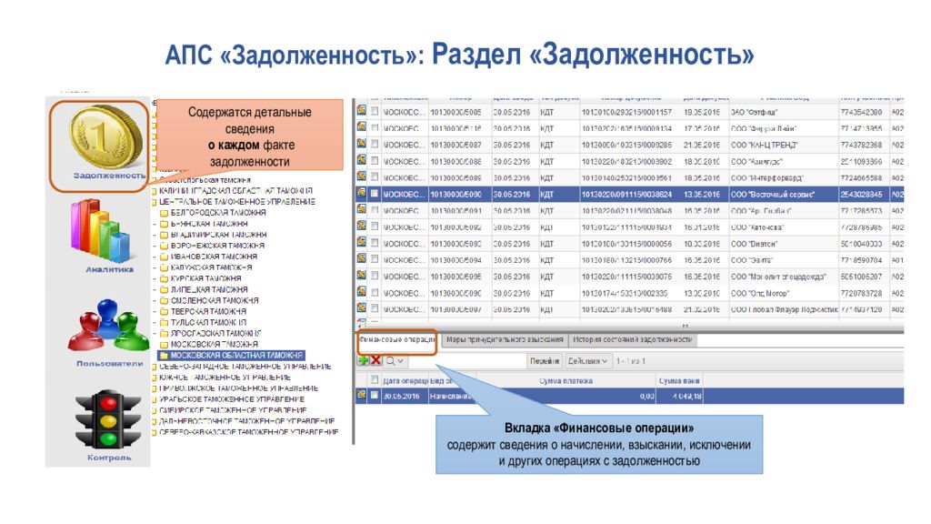931x524 pixels.
Task: Toggle the checkbox in the Восточный сервис row
Action: point(375,193)
